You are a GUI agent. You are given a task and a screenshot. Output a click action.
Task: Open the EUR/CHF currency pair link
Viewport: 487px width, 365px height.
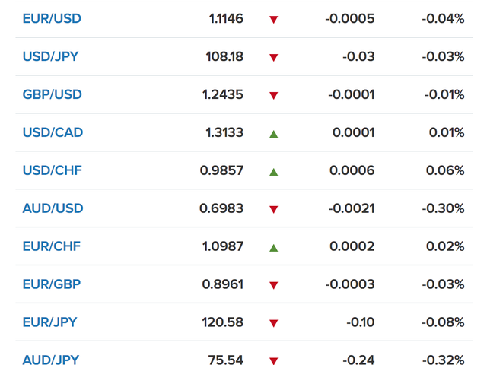51,246
